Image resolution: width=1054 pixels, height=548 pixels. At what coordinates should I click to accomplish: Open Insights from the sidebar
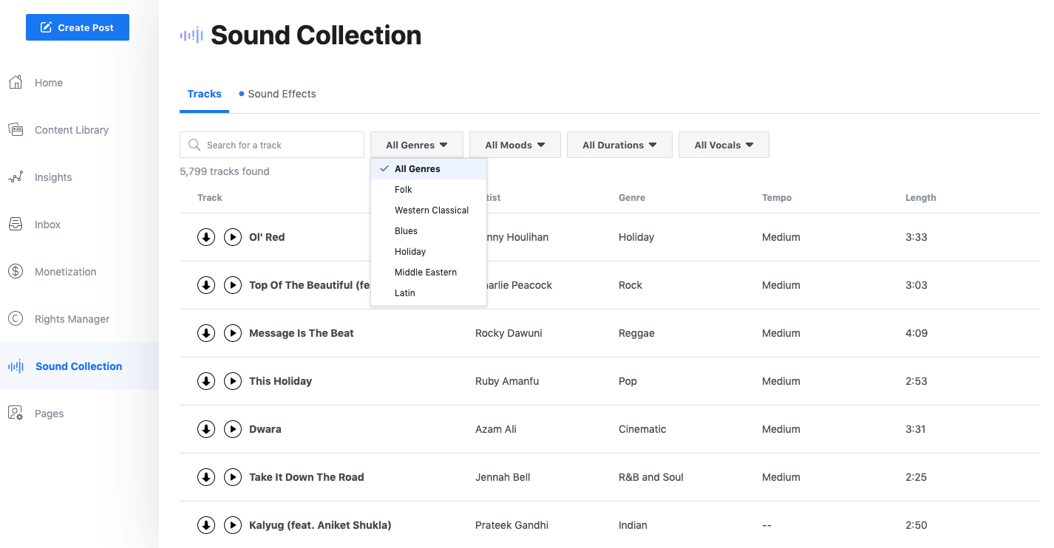click(52, 177)
